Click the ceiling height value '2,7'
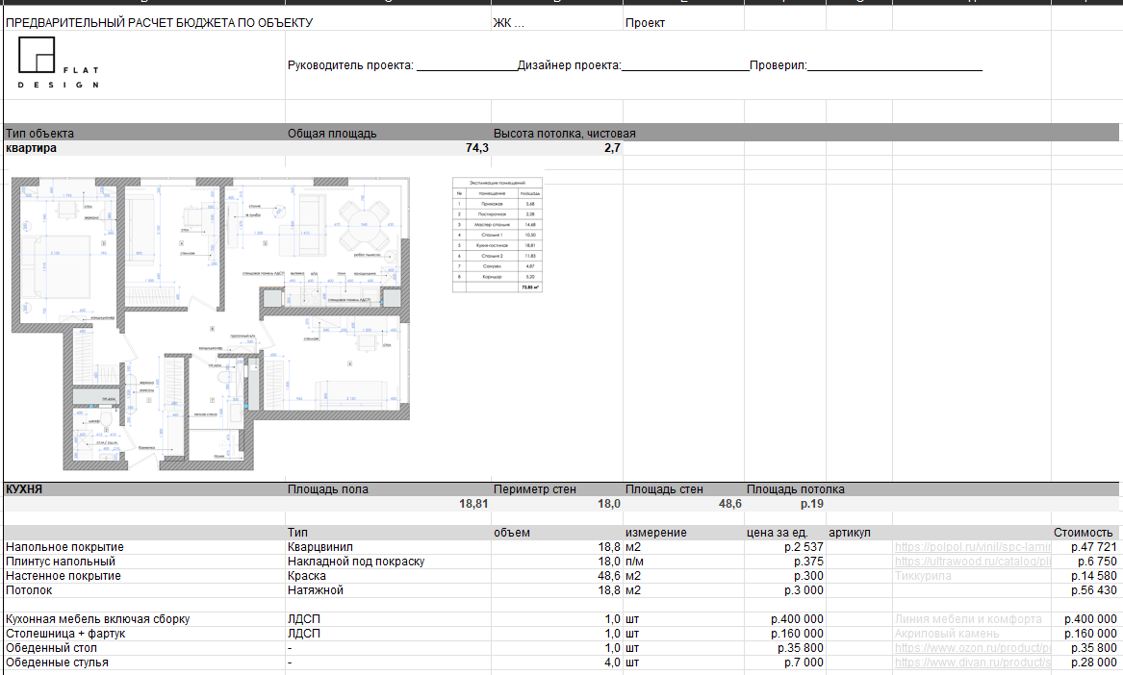 coord(612,148)
